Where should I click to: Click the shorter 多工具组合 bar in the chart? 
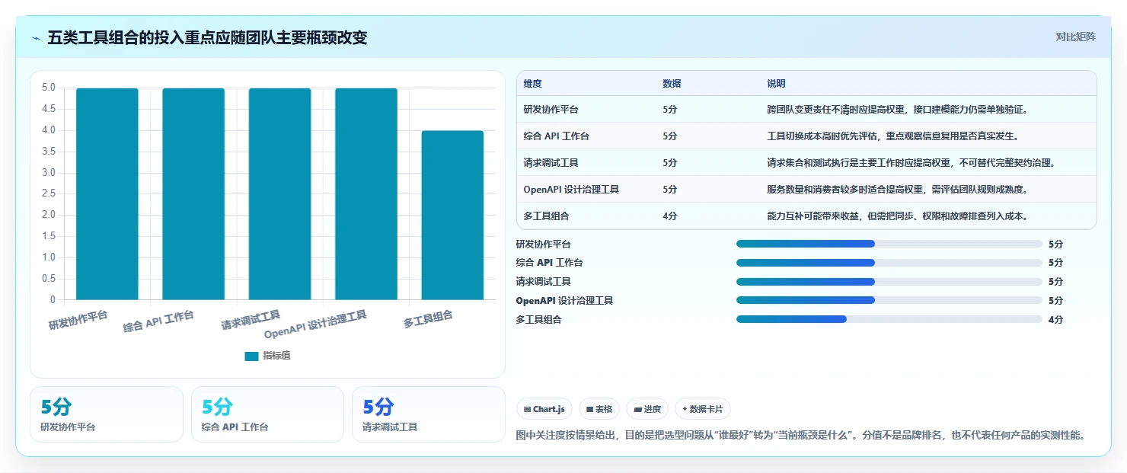(x=452, y=215)
